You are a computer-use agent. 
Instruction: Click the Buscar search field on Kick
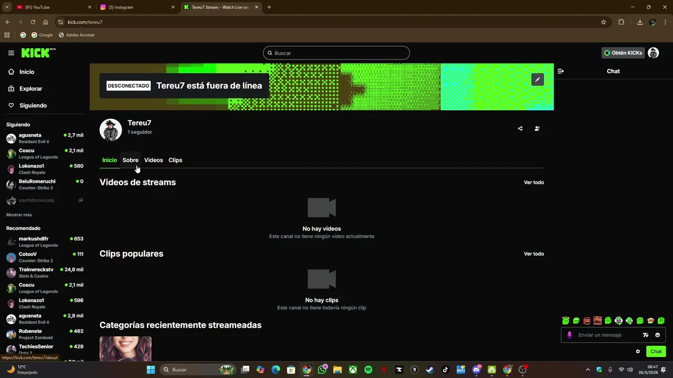pos(336,53)
